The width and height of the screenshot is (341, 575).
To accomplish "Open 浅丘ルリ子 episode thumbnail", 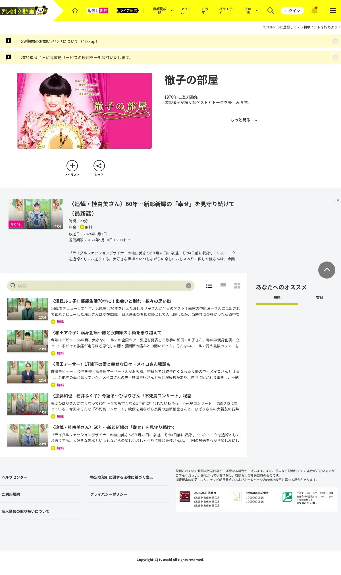I will 28,309.
